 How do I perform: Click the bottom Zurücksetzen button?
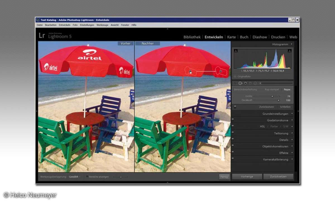(x=278, y=176)
